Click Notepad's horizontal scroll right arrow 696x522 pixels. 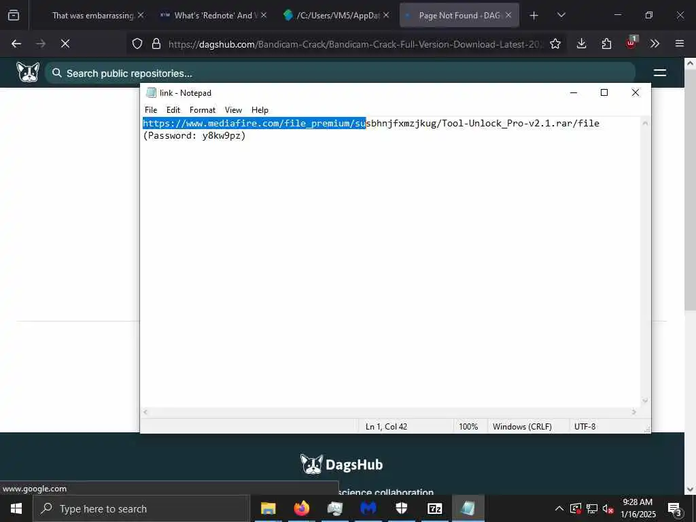(634, 413)
